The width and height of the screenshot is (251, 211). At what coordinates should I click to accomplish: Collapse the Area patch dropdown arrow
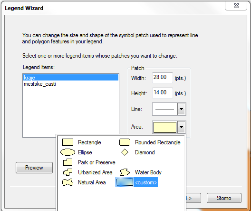click(182, 127)
